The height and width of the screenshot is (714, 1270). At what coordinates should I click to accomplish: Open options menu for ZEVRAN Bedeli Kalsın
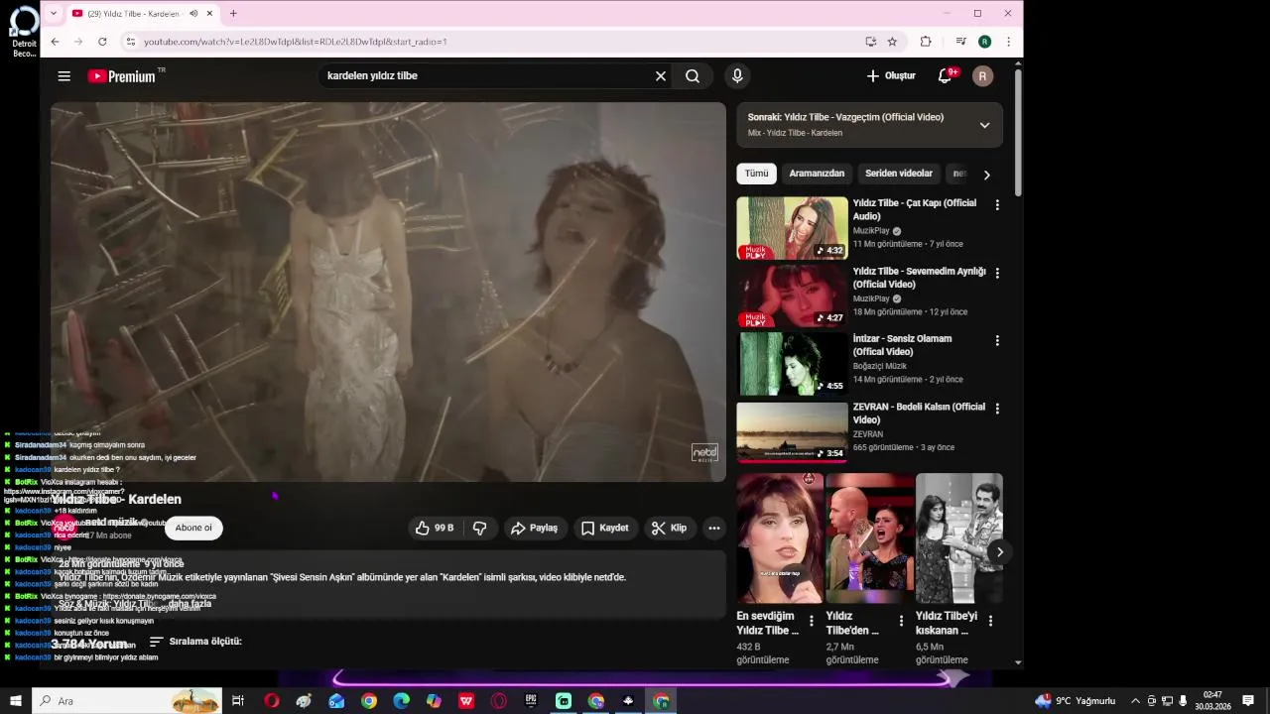[x=997, y=409]
